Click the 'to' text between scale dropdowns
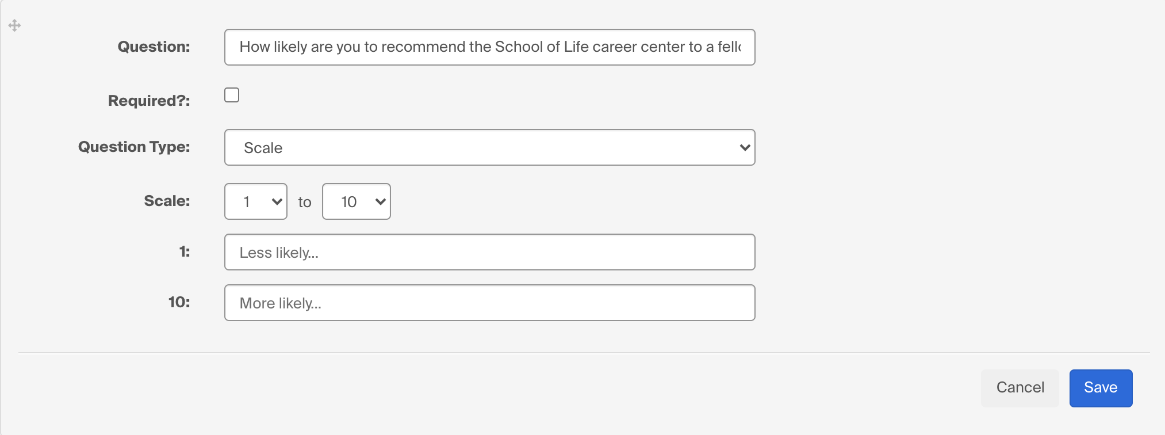 tap(305, 202)
